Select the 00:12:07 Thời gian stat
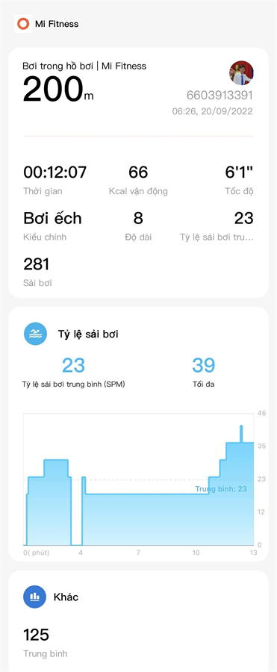Screen dimensions: 277x672 [55, 179]
